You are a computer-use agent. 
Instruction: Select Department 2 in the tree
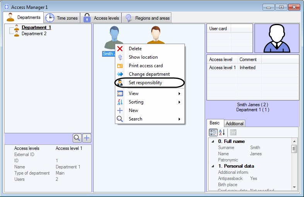[34, 34]
